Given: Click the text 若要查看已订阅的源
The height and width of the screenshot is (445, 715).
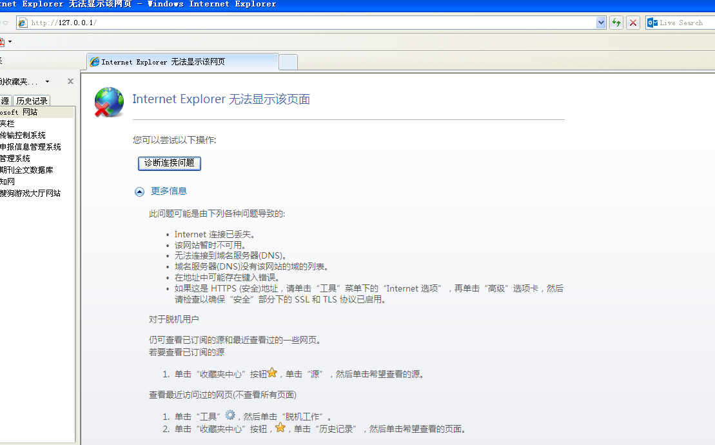Looking at the screenshot, I should 186,352.
